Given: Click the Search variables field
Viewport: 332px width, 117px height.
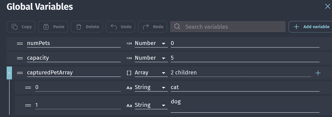Looking at the screenshot, I should [228, 27].
